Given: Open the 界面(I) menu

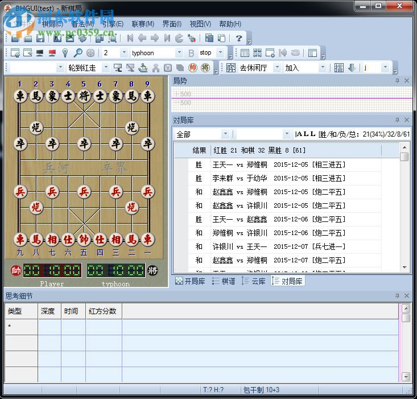Looking at the screenshot, I should coord(172,24).
